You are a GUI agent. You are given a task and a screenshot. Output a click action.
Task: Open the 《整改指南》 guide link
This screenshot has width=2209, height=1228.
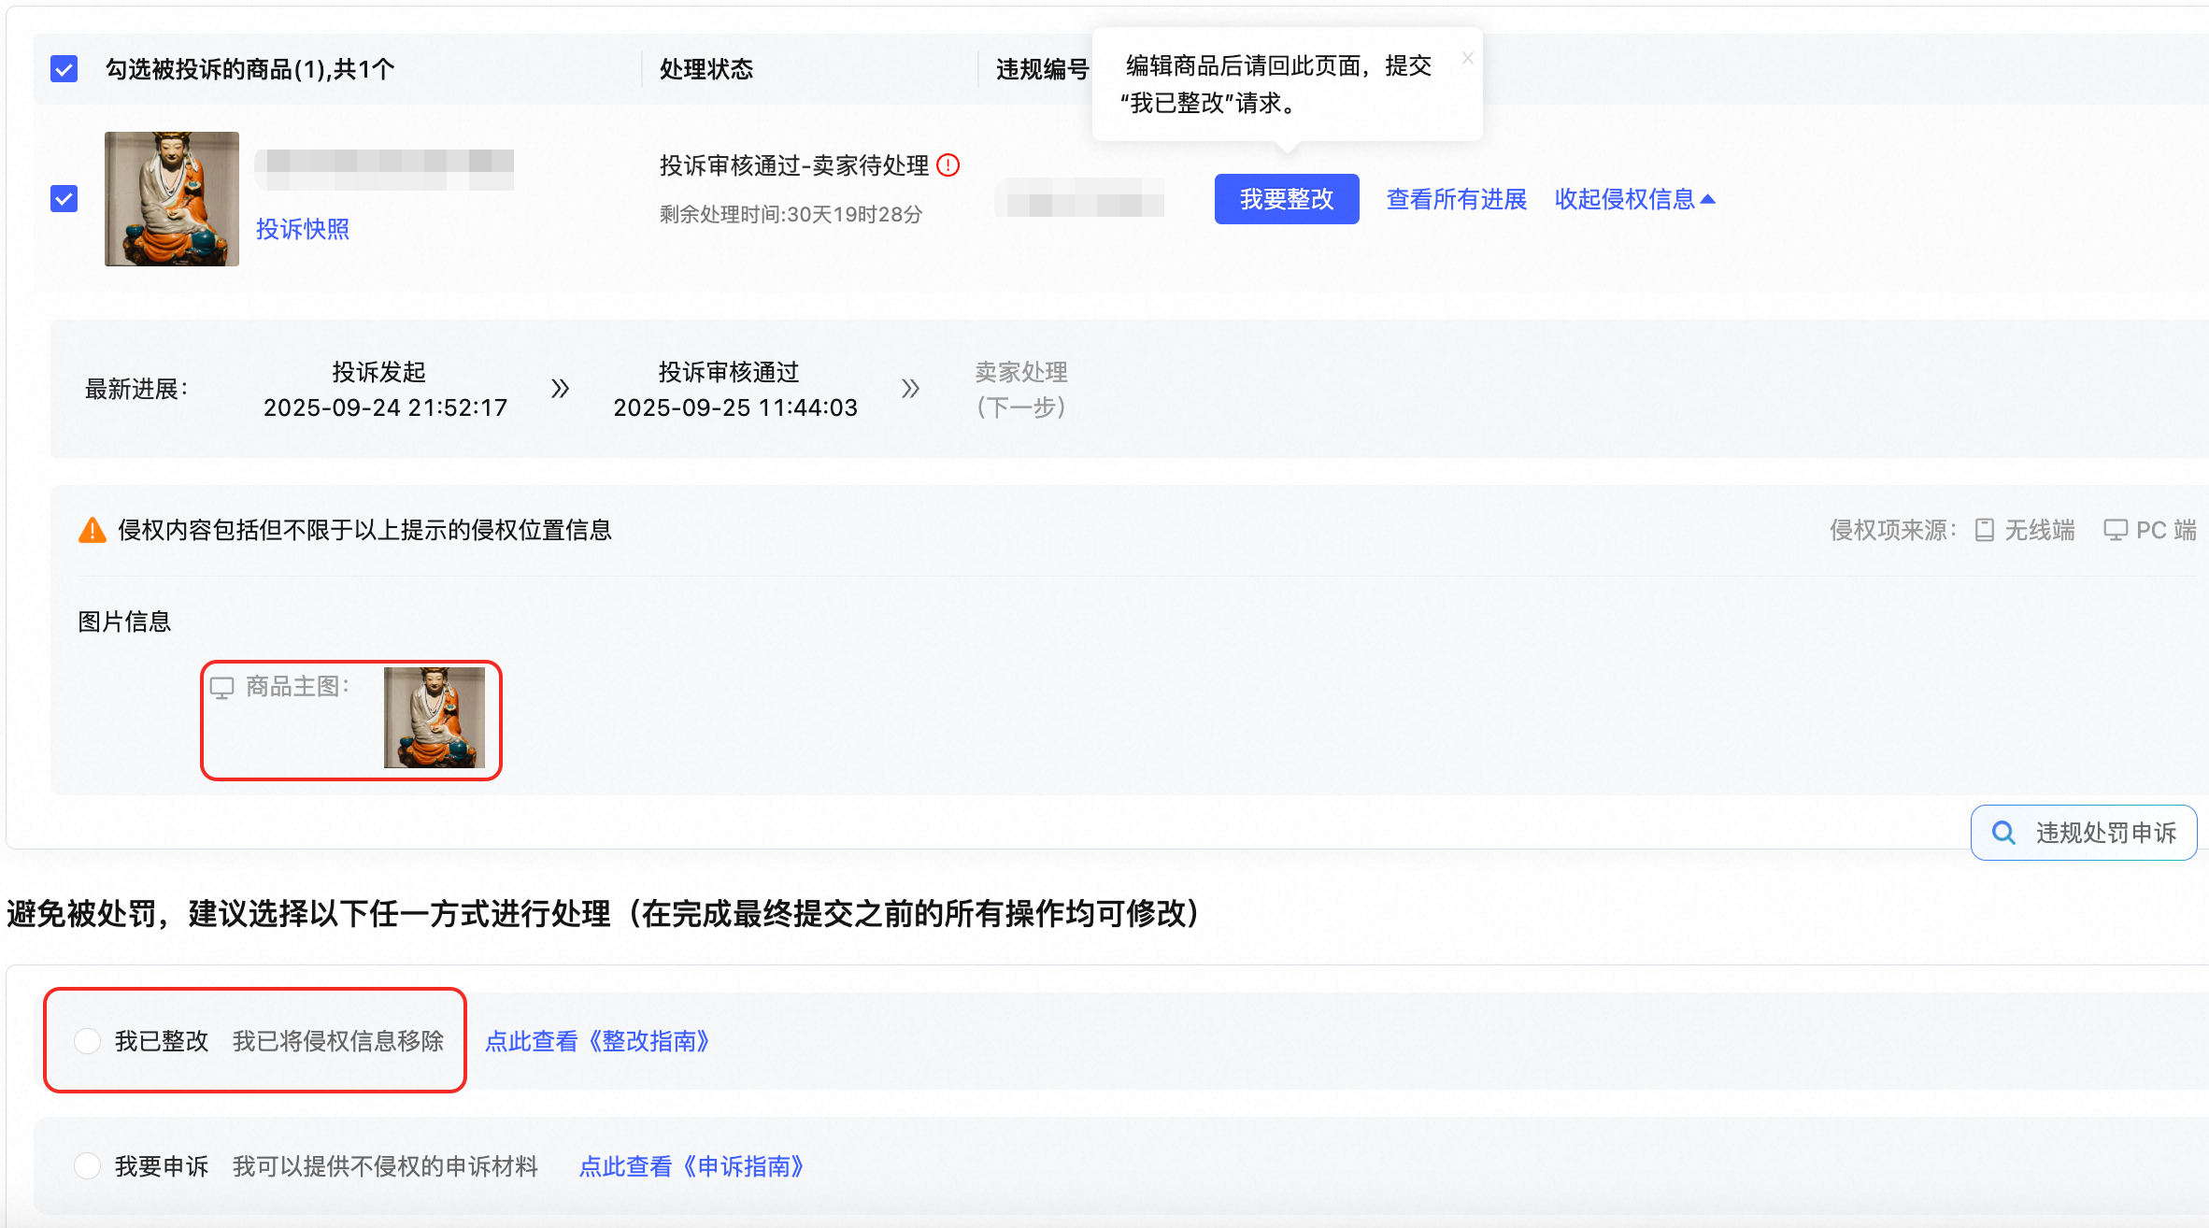[x=598, y=1041]
